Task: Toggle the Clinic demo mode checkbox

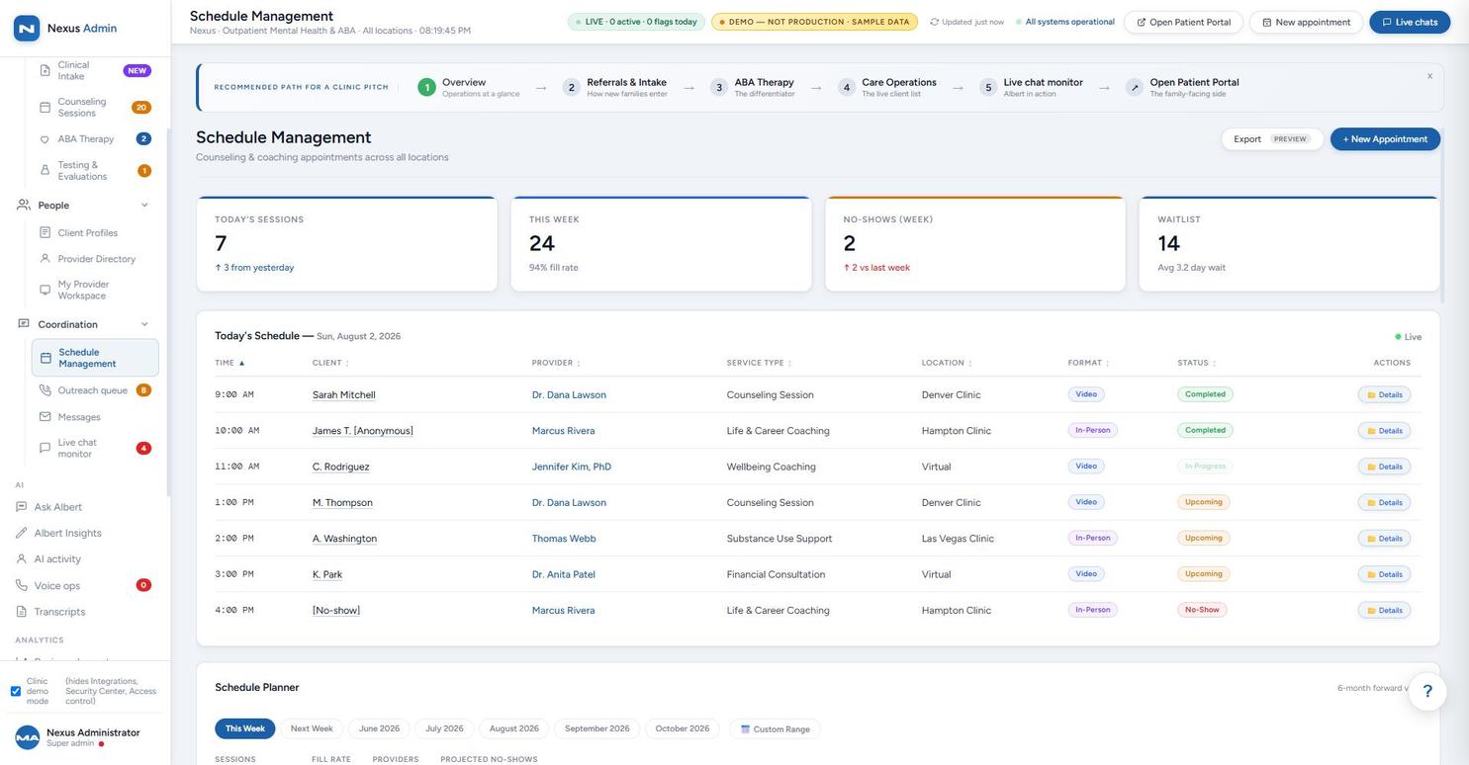Action: (16, 692)
